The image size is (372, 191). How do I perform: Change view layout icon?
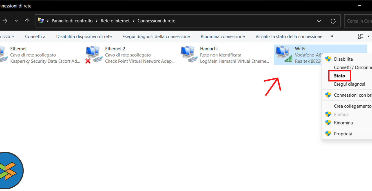tap(360, 36)
